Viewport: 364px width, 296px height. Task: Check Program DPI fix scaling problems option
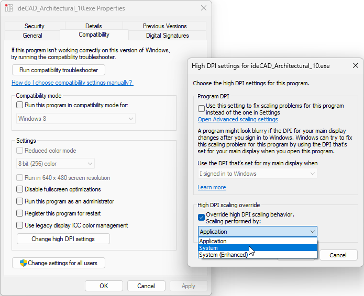pyautogui.click(x=201, y=108)
